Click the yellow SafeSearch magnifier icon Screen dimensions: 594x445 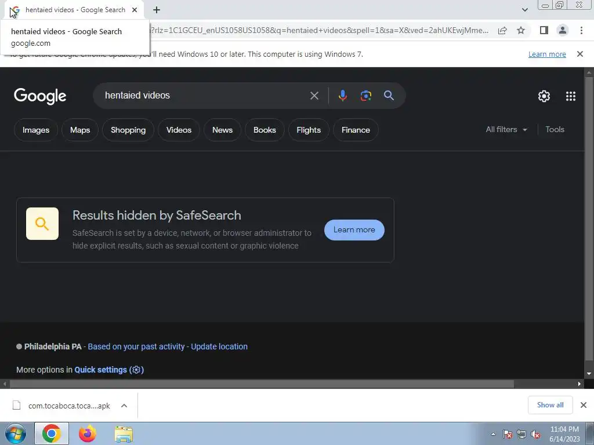pyautogui.click(x=42, y=224)
